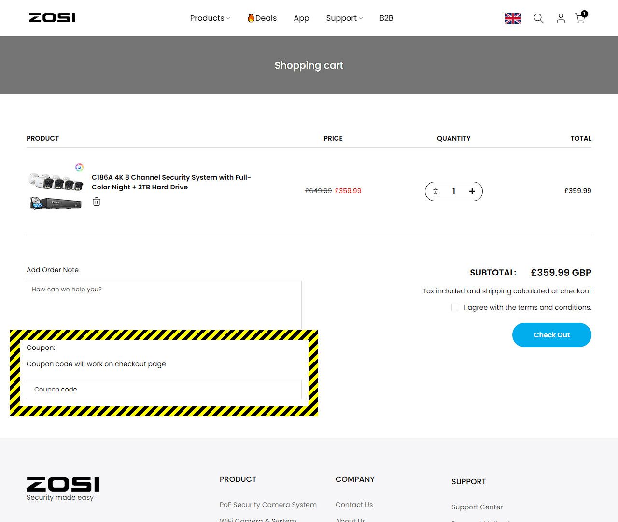Click the ZOSI logo in the header

(x=52, y=17)
